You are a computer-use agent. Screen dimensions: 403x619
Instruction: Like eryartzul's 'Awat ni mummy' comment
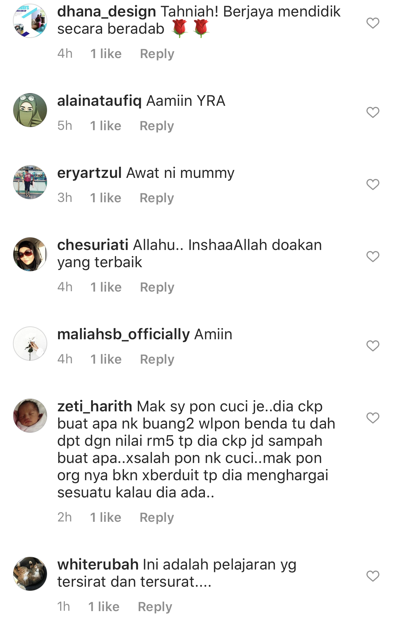[x=373, y=184]
